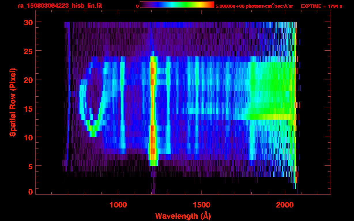Click the Spatial Row (Pixel) axis title
Viewport: 354px width, 221px height.
click(x=13, y=102)
